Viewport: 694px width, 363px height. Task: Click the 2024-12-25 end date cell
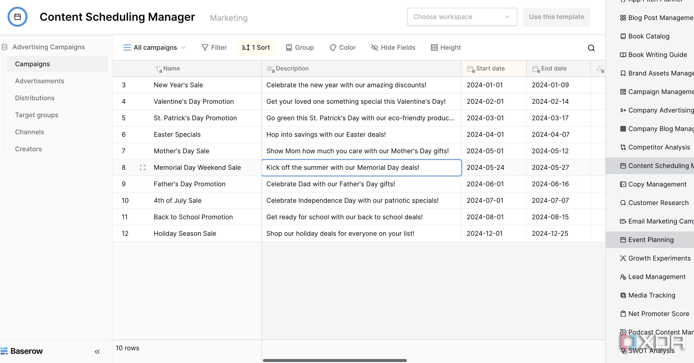pyautogui.click(x=559, y=233)
